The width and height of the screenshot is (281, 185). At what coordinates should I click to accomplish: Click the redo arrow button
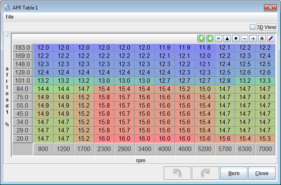pyautogui.click(x=204, y=173)
